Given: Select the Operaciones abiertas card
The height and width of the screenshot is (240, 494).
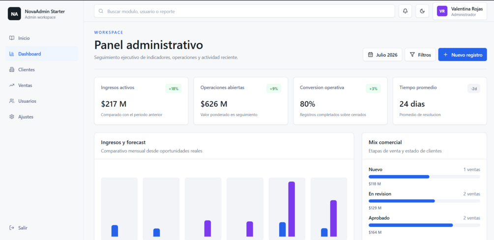Looking at the screenshot, I should point(241,101).
